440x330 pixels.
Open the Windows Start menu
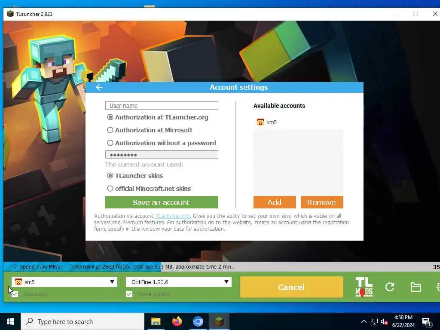pyautogui.click(x=10, y=321)
